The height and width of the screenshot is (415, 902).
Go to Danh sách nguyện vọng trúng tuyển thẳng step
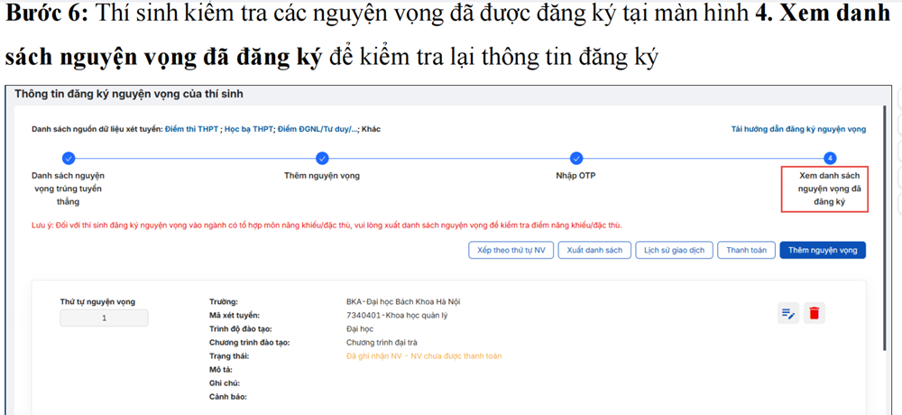(69, 189)
